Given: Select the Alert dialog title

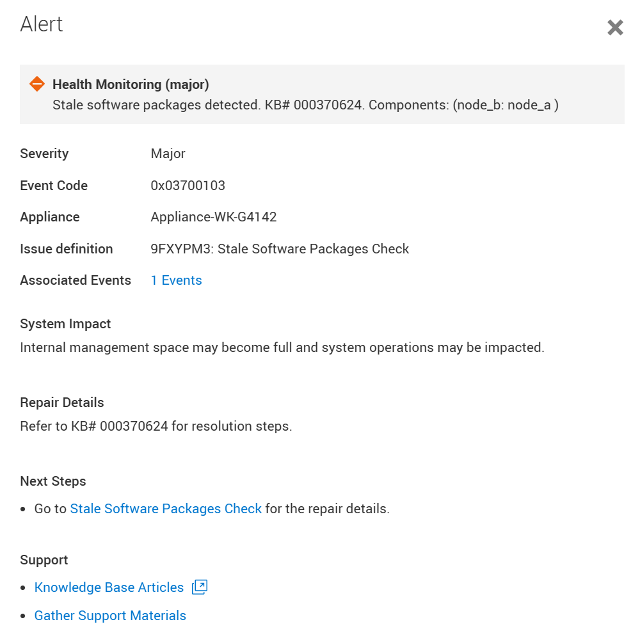Looking at the screenshot, I should click(42, 24).
